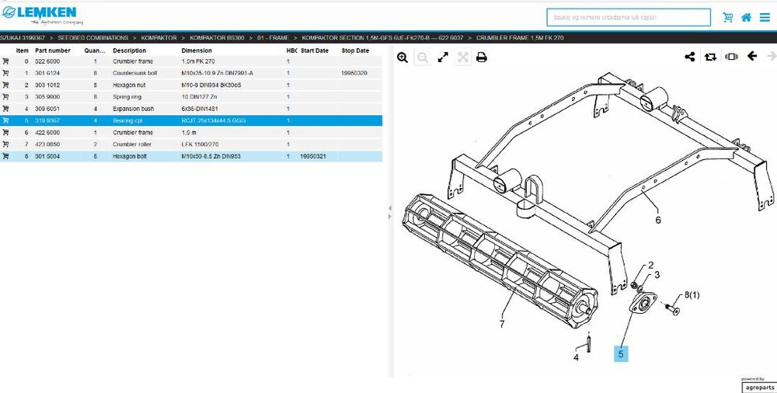Add Crumbler frame 522 6000 to cart
Viewport: 777px width, 393px height.
(x=5, y=61)
